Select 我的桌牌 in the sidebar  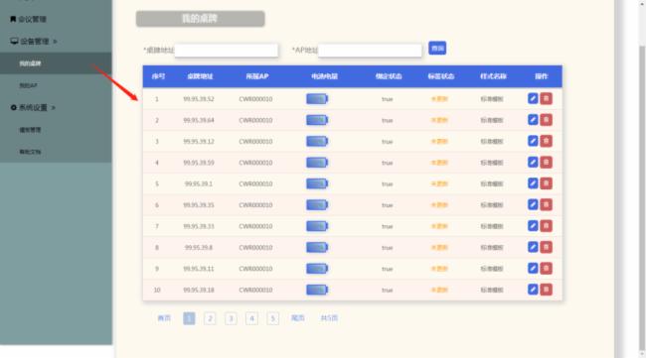click(x=30, y=63)
